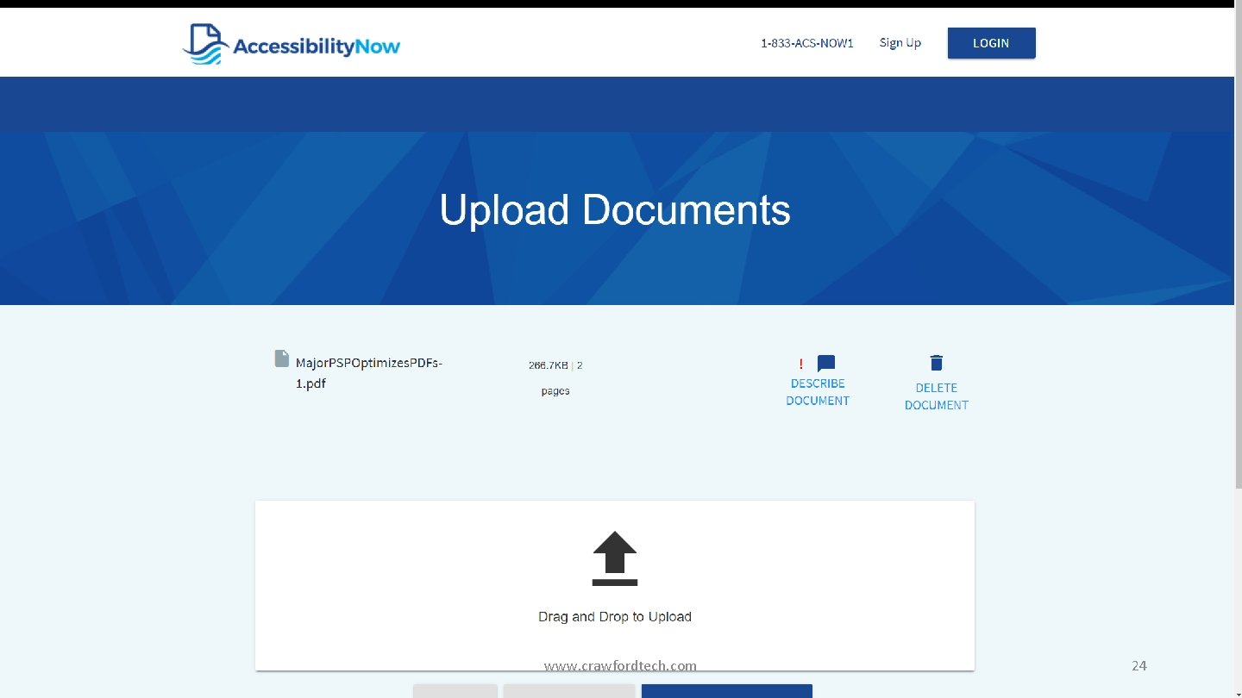Viewport: 1242px width, 698px height.
Task: Click the 1-833-ACS-NOW1 phone number
Action: click(807, 43)
